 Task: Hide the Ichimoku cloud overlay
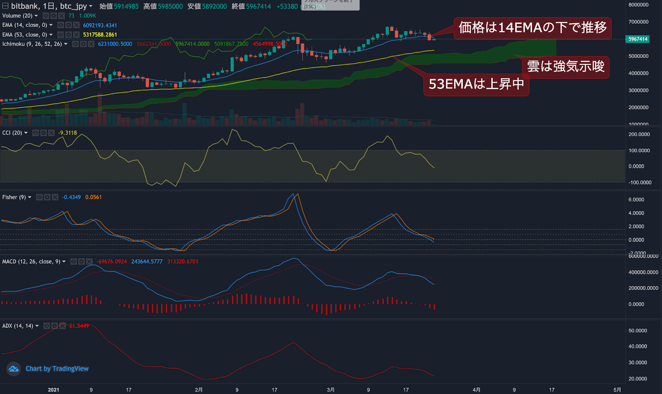click(75, 44)
